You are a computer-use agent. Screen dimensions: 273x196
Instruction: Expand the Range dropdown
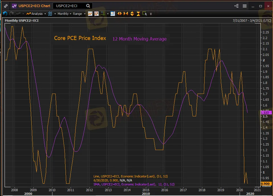coord(79,14)
